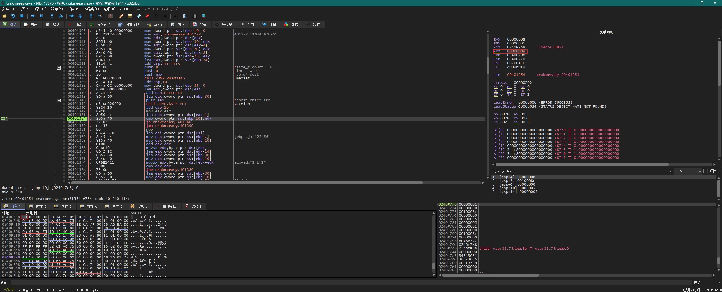Pause execution with the pause icon
722x292 pixels.
tap(41, 16)
